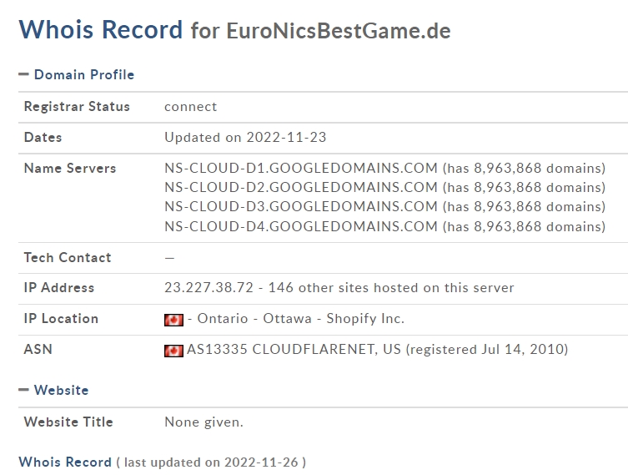Screen dimensions: 628x475
Task: Click the Whois Record footer link
Action: (65, 462)
